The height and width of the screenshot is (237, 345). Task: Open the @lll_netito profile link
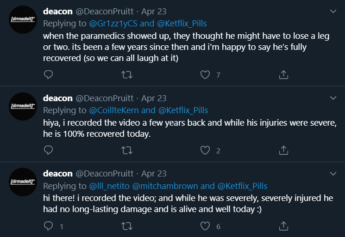point(109,186)
